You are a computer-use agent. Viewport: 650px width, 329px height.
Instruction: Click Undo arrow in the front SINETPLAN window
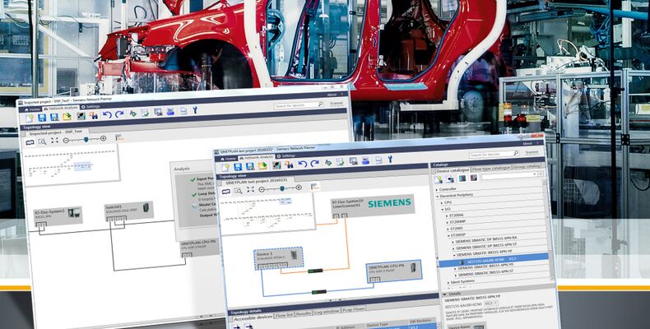[303, 164]
